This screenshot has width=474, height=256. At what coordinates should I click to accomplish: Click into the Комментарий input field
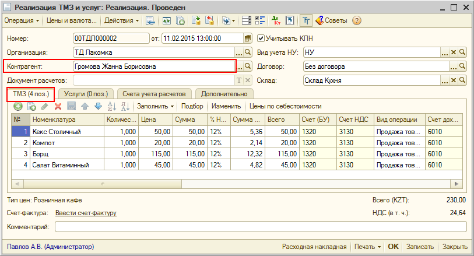tap(260, 226)
